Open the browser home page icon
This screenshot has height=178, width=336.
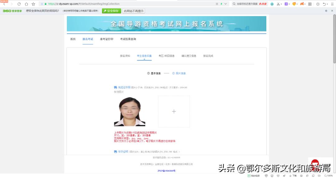click(x=26, y=4)
